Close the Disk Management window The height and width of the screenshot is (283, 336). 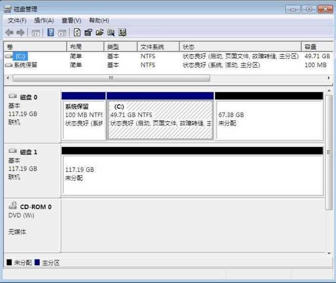coord(325,9)
